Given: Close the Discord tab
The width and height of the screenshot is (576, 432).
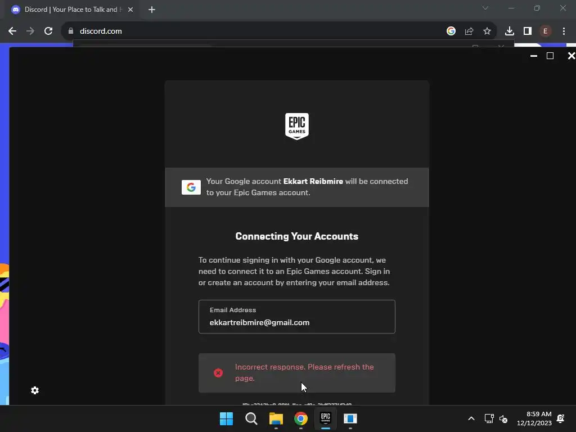Looking at the screenshot, I should point(130,10).
